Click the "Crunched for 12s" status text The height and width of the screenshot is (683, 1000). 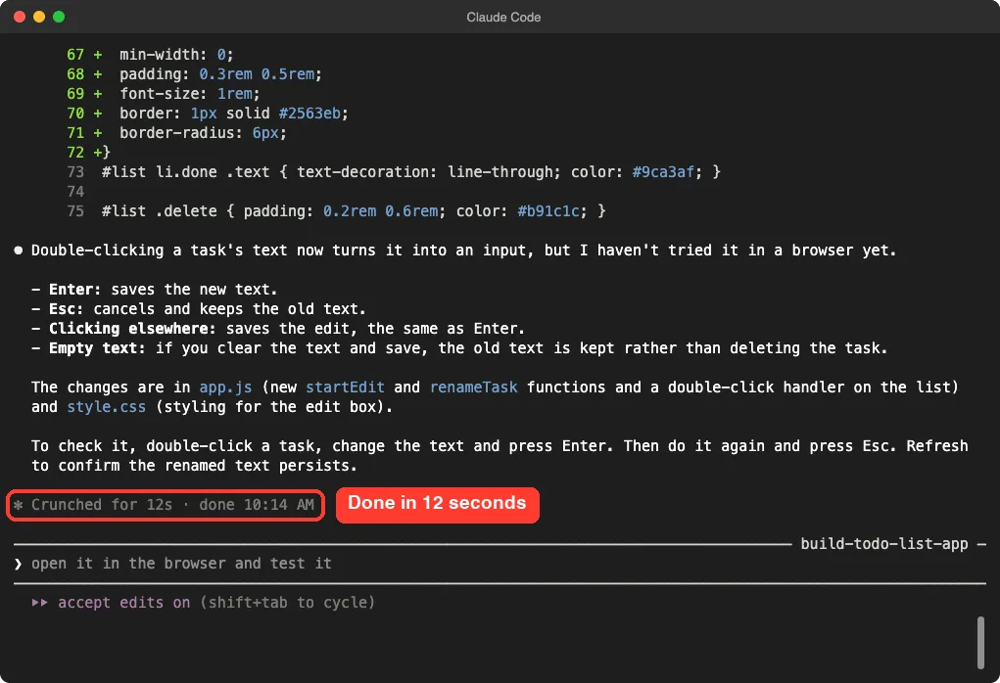102,505
